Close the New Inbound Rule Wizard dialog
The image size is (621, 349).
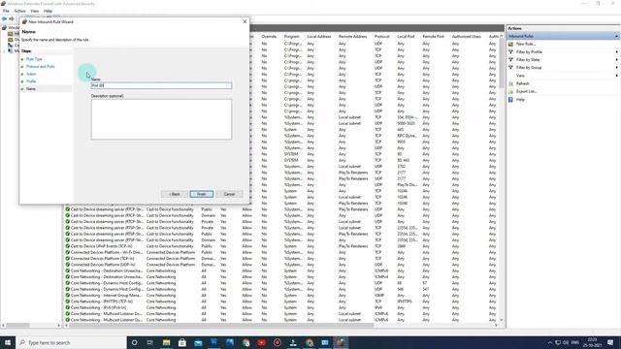(x=245, y=21)
